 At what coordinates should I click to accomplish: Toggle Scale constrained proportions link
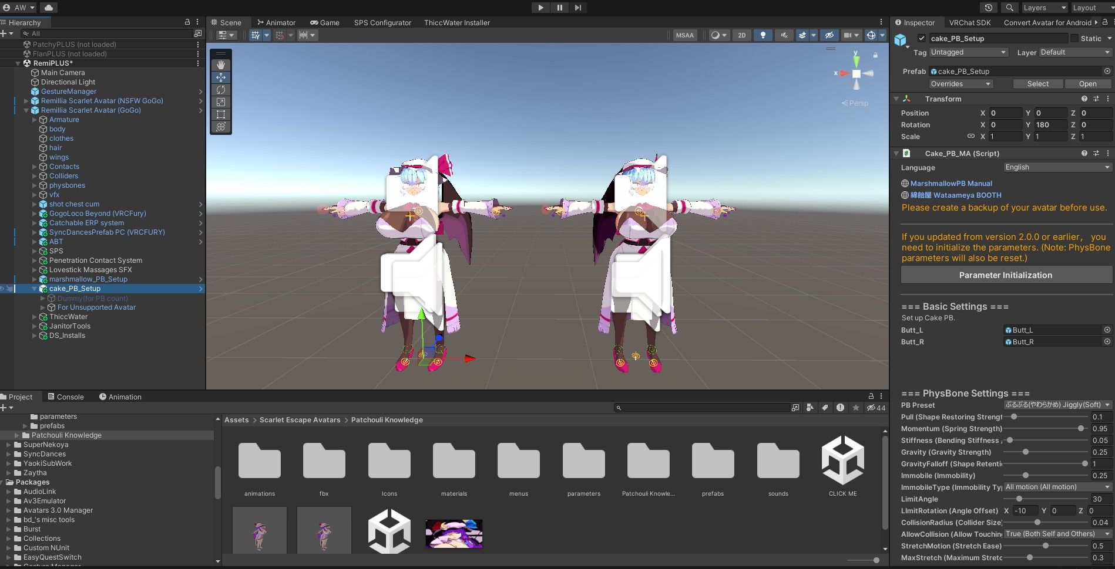coord(971,137)
